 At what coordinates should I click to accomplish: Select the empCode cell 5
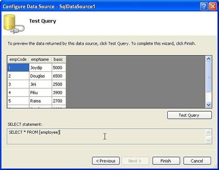click(18, 101)
